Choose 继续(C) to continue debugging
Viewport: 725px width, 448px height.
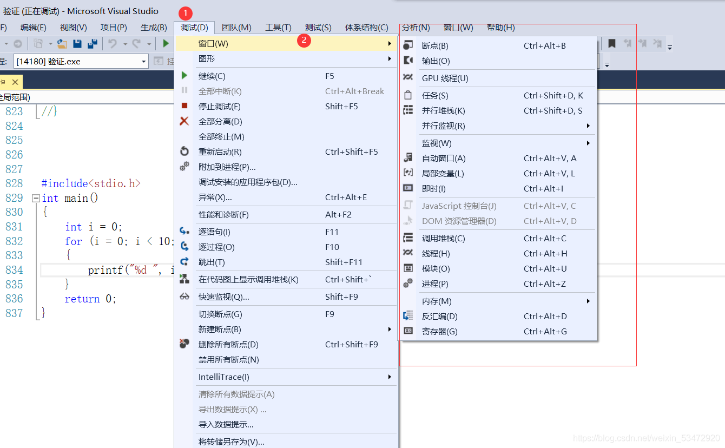tap(287, 76)
